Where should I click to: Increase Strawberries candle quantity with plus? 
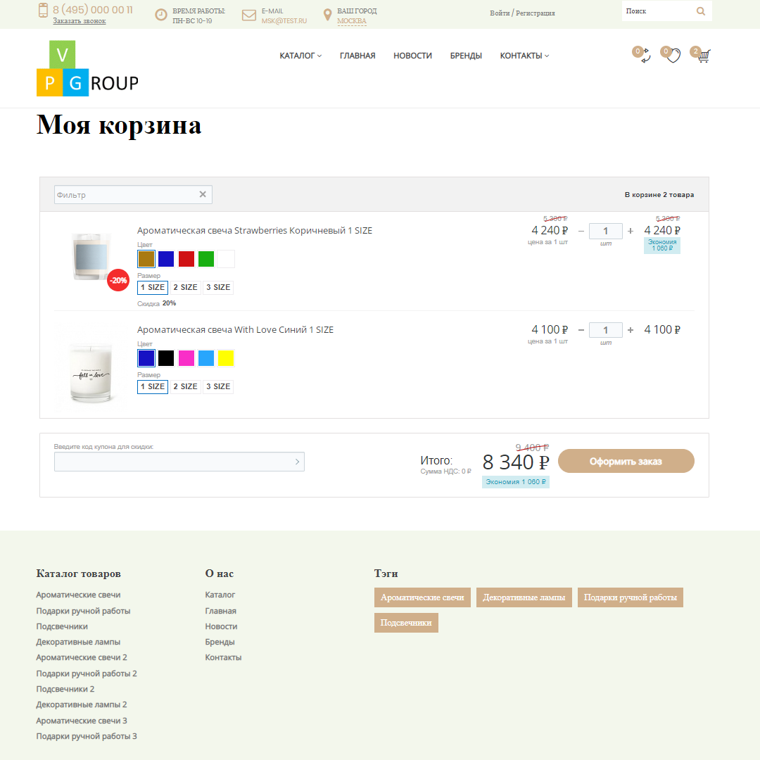coord(630,231)
